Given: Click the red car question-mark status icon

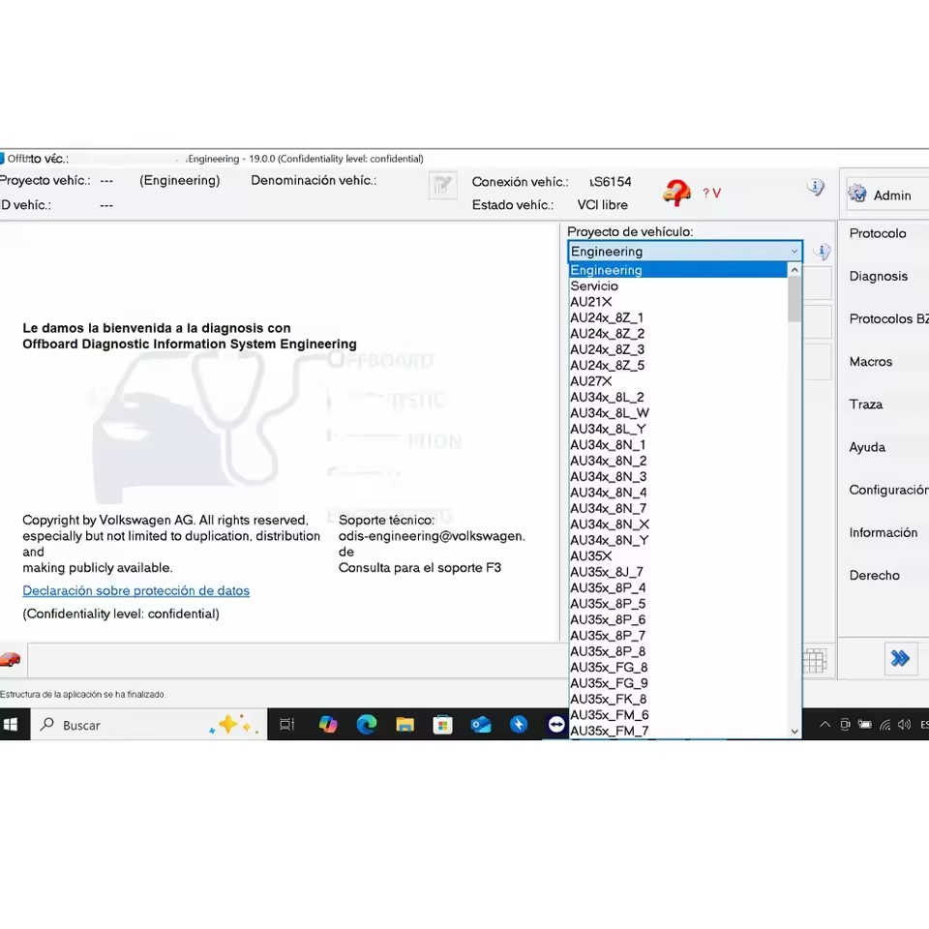Looking at the screenshot, I should 676,193.
